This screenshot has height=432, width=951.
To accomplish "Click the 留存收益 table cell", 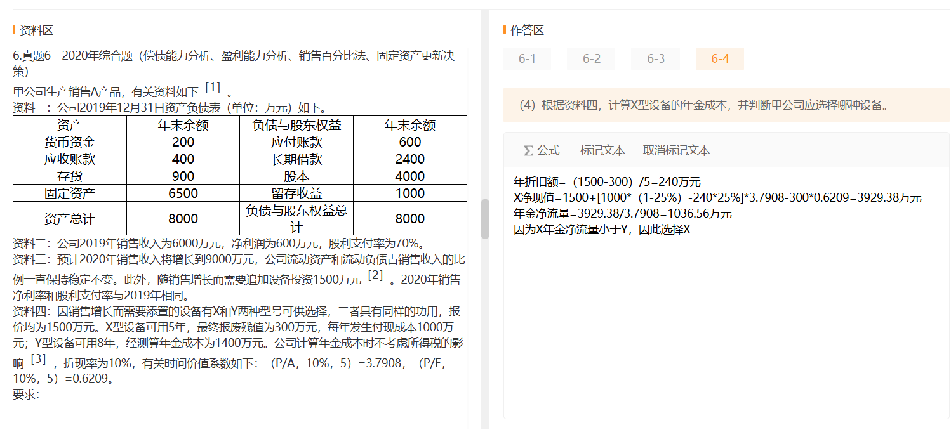I will point(296,193).
